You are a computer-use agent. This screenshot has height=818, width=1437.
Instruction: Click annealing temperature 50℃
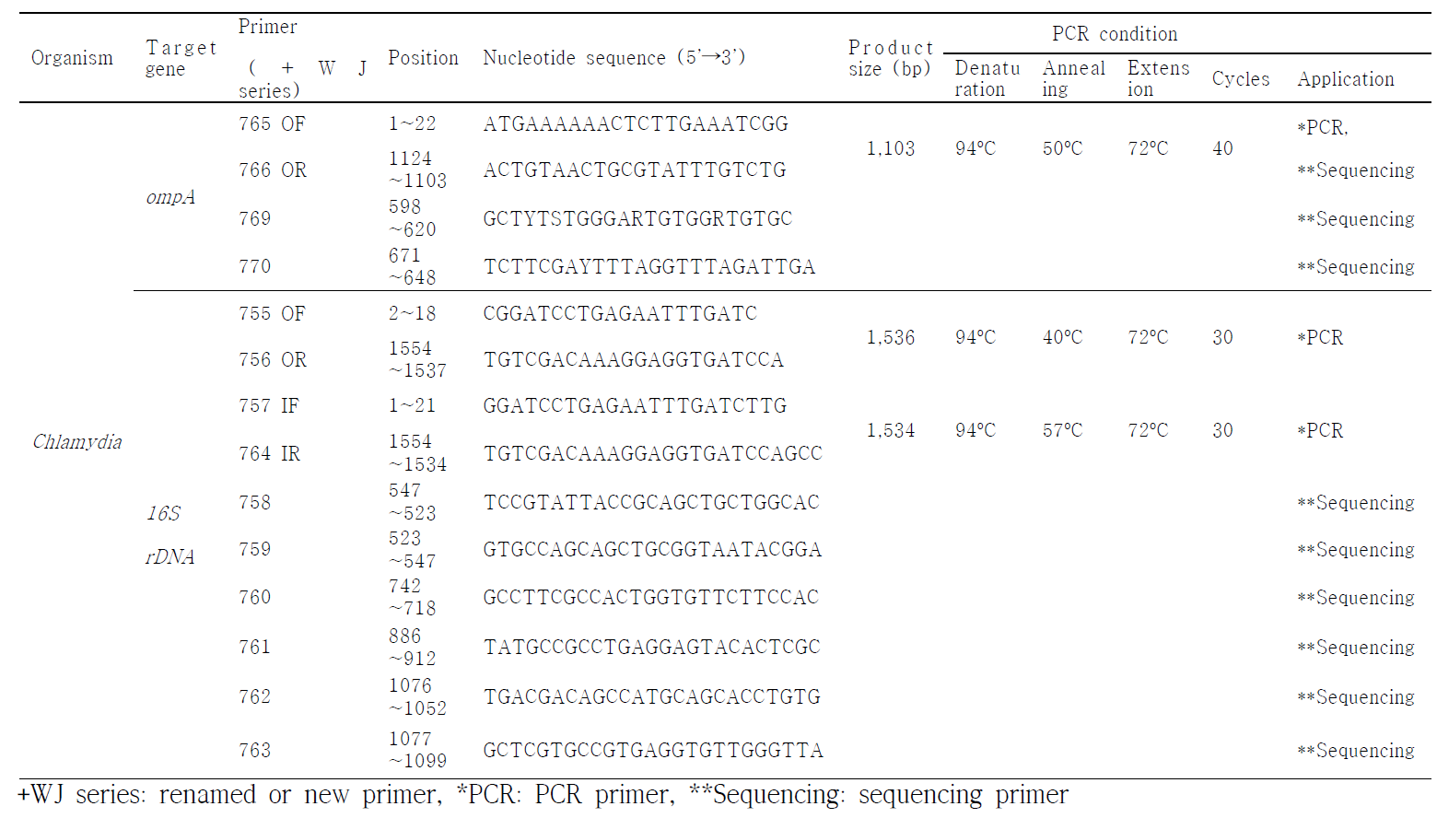[1062, 149]
